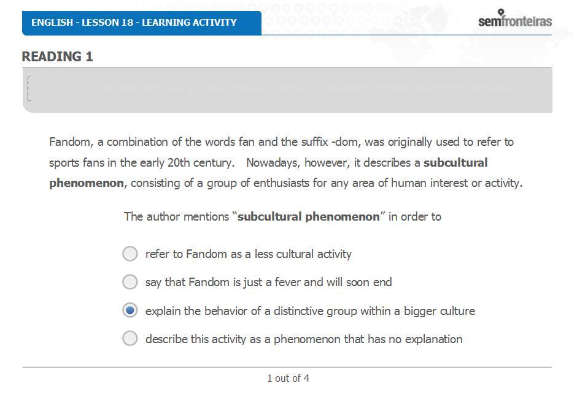Click the faded instruction text in gray box
This screenshot has height=402, width=577.
(285, 88)
